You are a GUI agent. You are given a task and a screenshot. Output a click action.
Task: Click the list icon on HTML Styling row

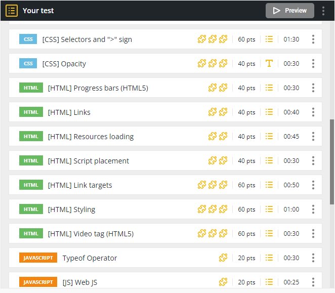point(269,210)
